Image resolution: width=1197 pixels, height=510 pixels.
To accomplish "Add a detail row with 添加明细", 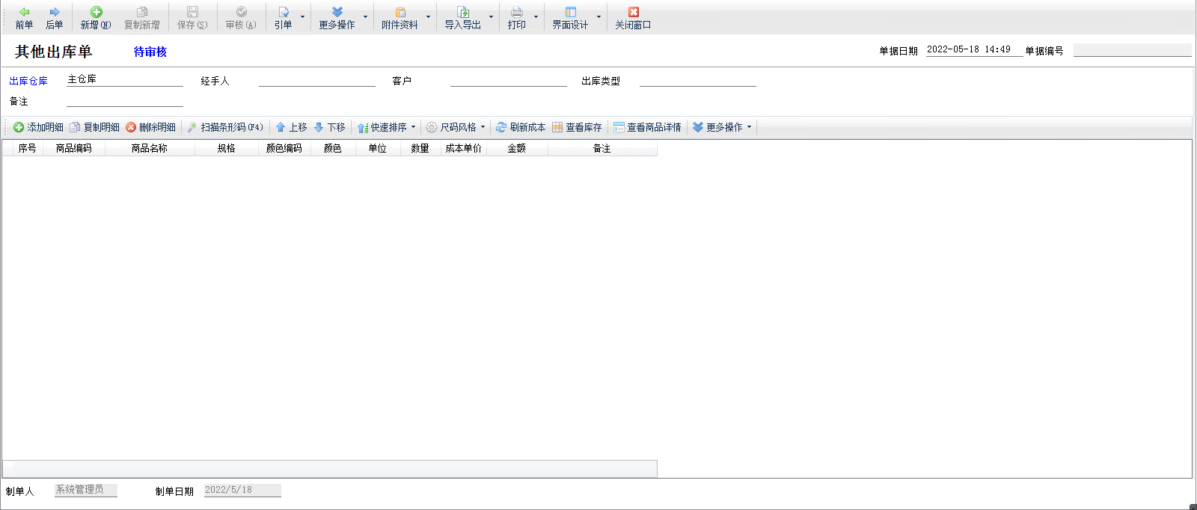I will (38, 127).
